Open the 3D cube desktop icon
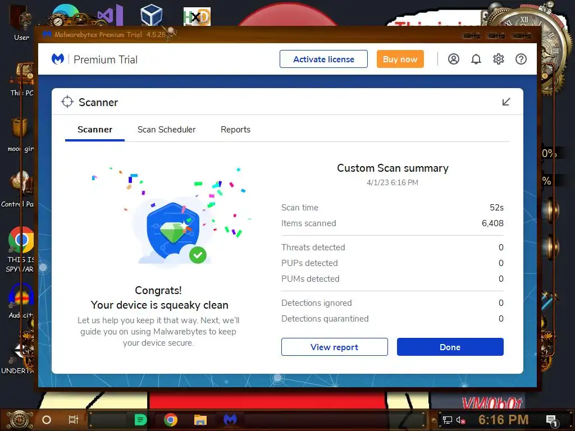This screenshot has width=575, height=431. click(x=151, y=15)
